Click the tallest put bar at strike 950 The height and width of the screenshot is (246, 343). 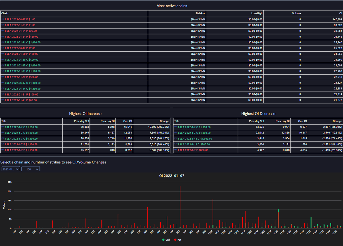[180, 207]
